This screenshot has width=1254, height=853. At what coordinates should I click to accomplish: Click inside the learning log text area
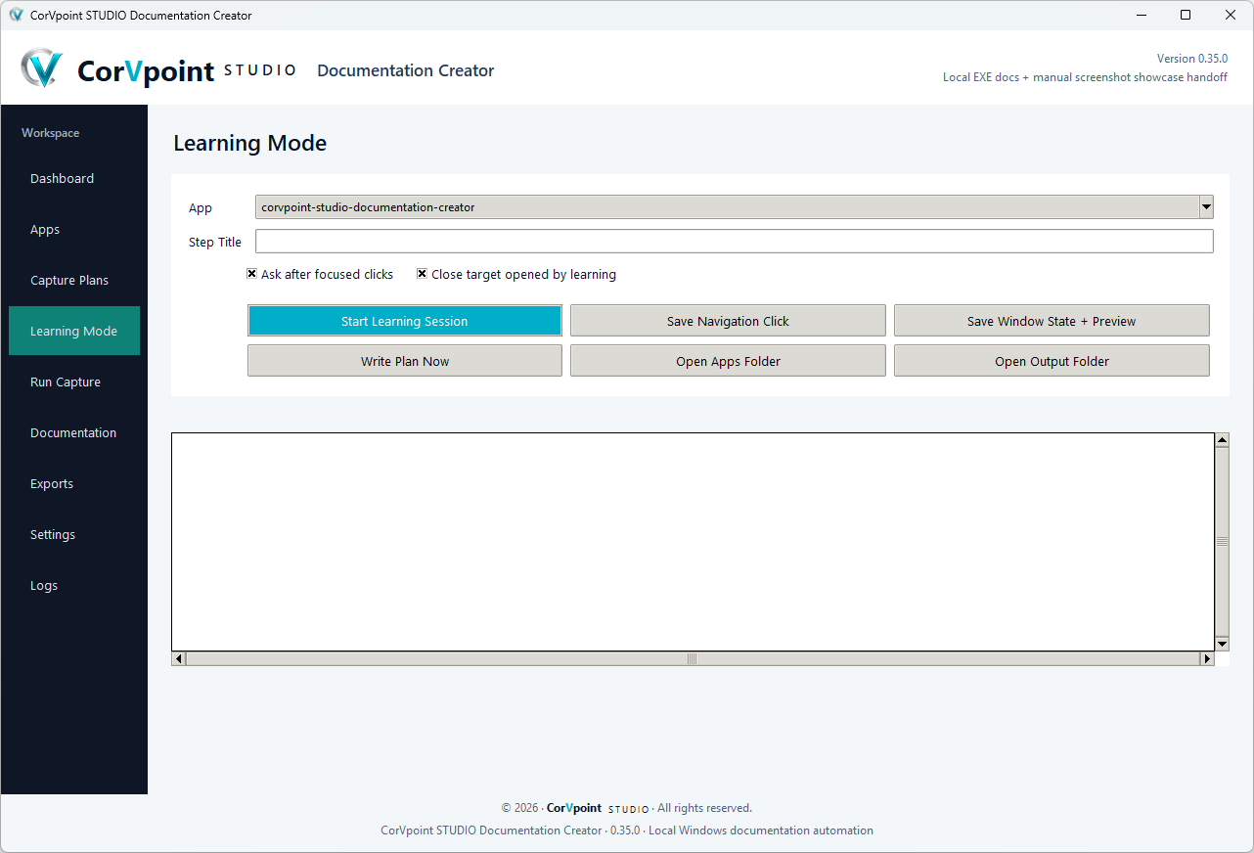(x=693, y=542)
